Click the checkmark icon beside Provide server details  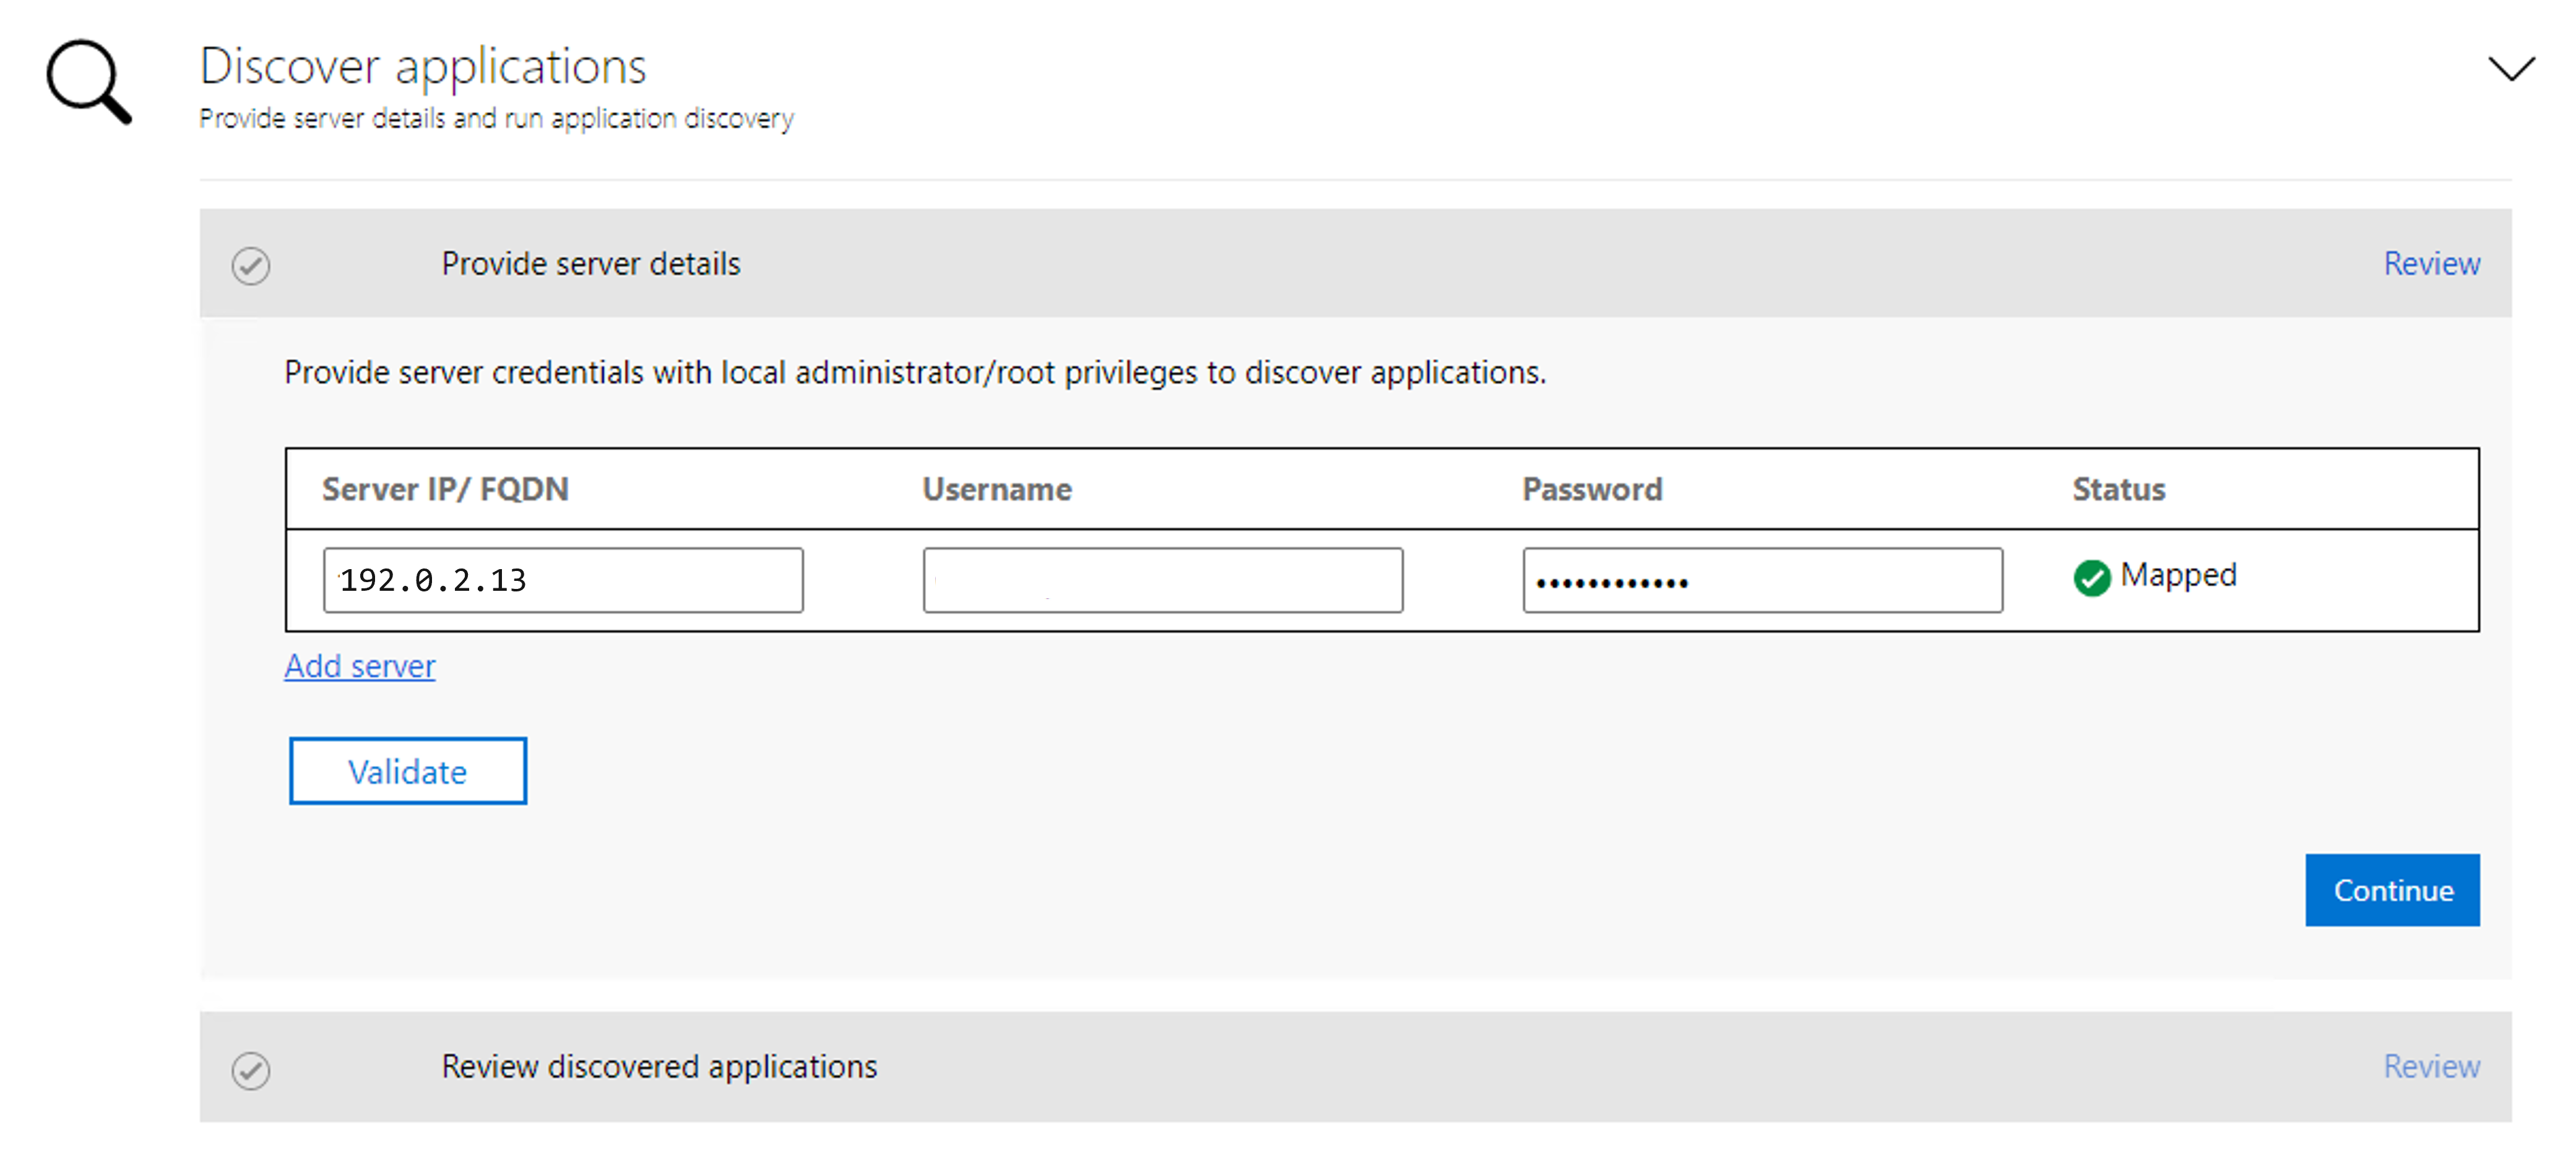pyautogui.click(x=251, y=266)
